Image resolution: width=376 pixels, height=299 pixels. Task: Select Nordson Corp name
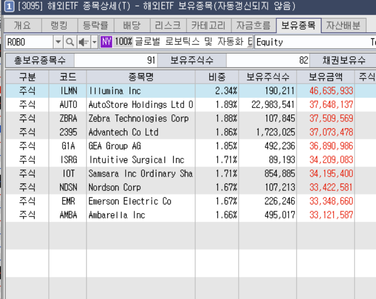(115, 187)
